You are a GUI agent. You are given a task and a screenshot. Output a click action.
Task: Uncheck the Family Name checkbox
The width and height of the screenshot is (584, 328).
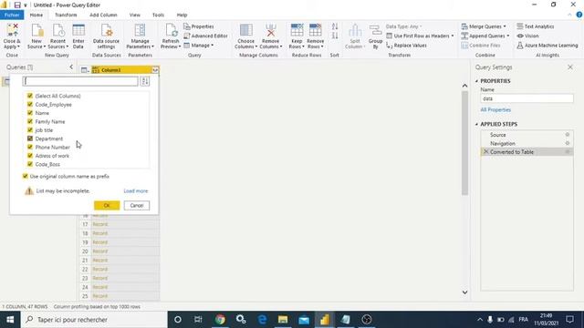[30, 121]
